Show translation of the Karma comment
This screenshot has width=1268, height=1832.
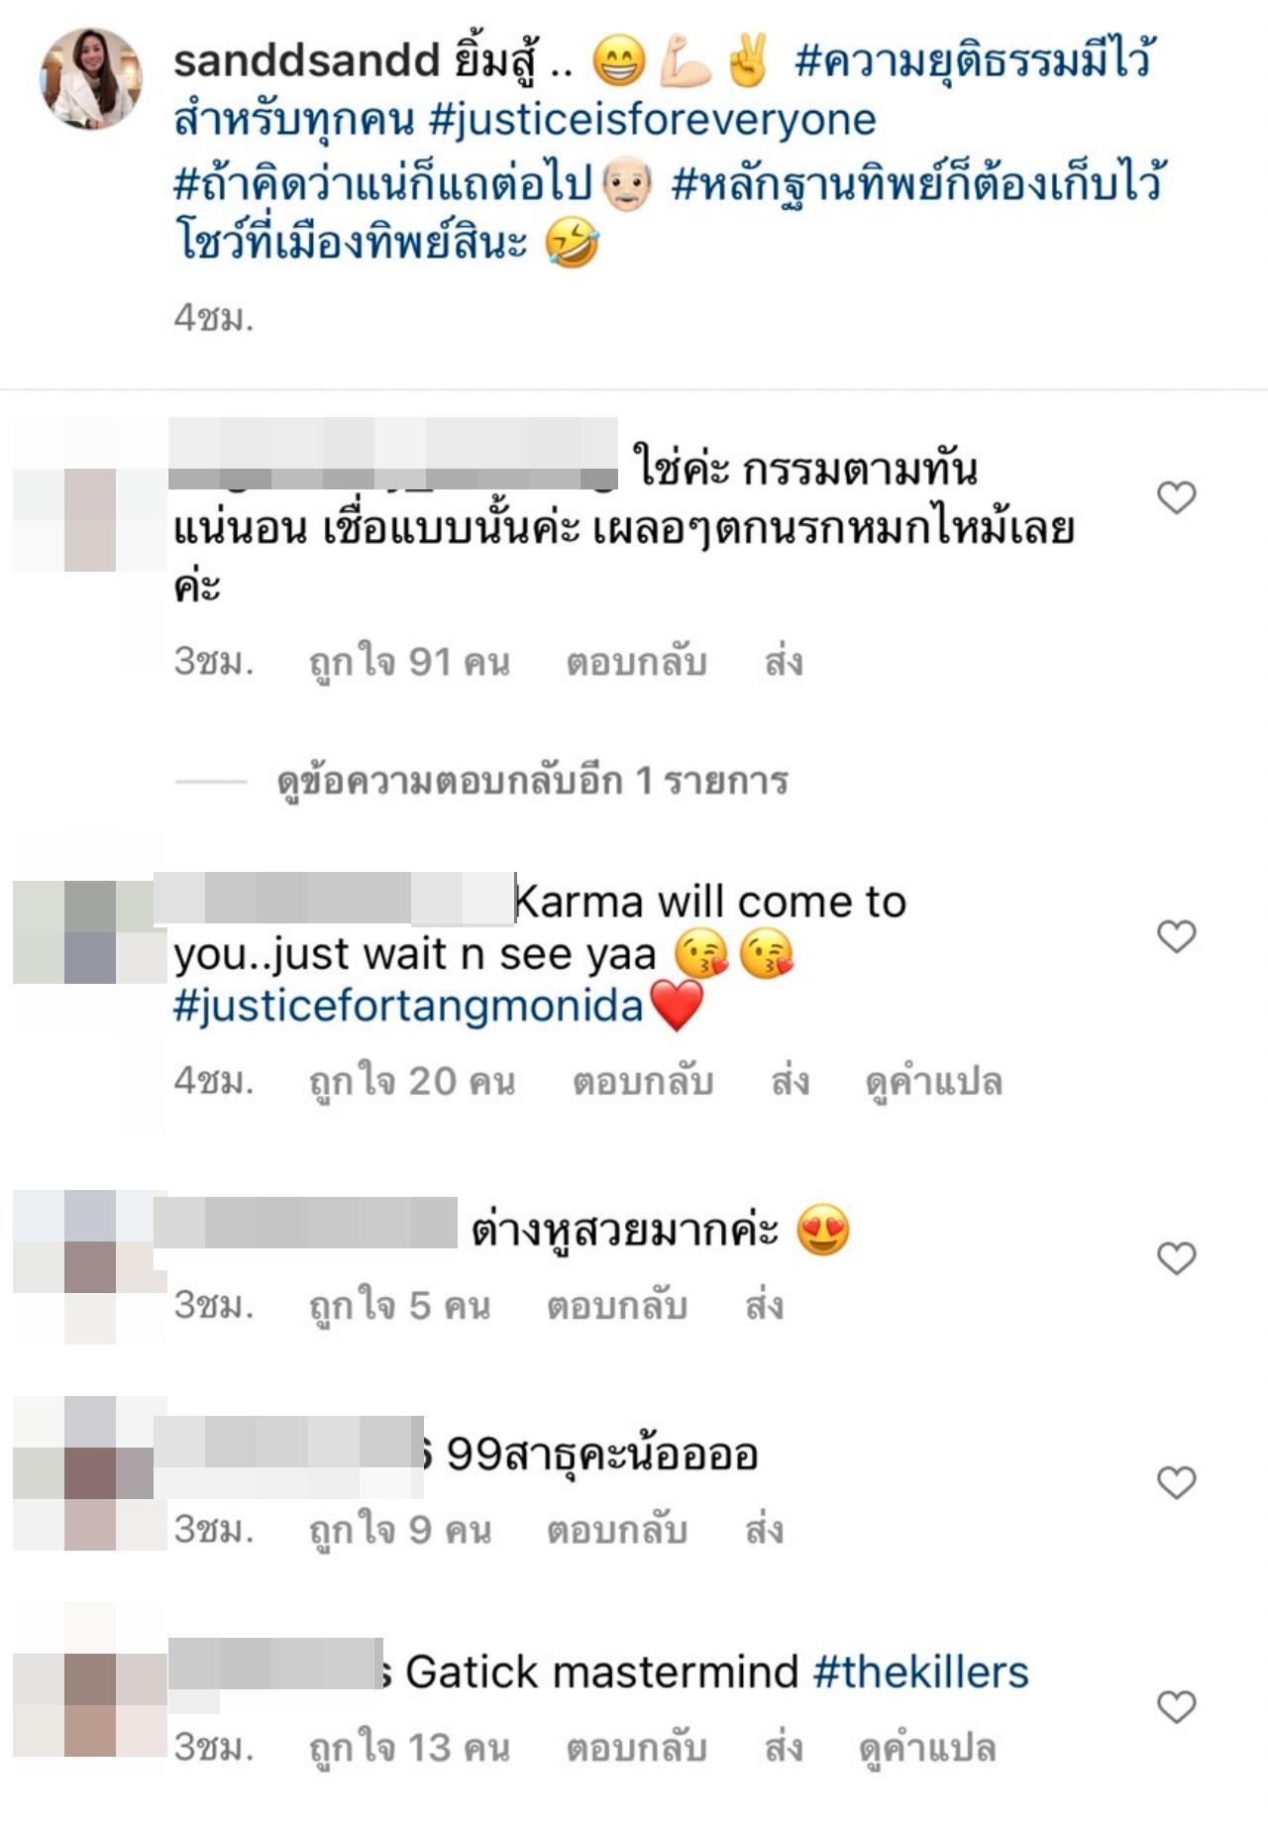(x=933, y=1082)
